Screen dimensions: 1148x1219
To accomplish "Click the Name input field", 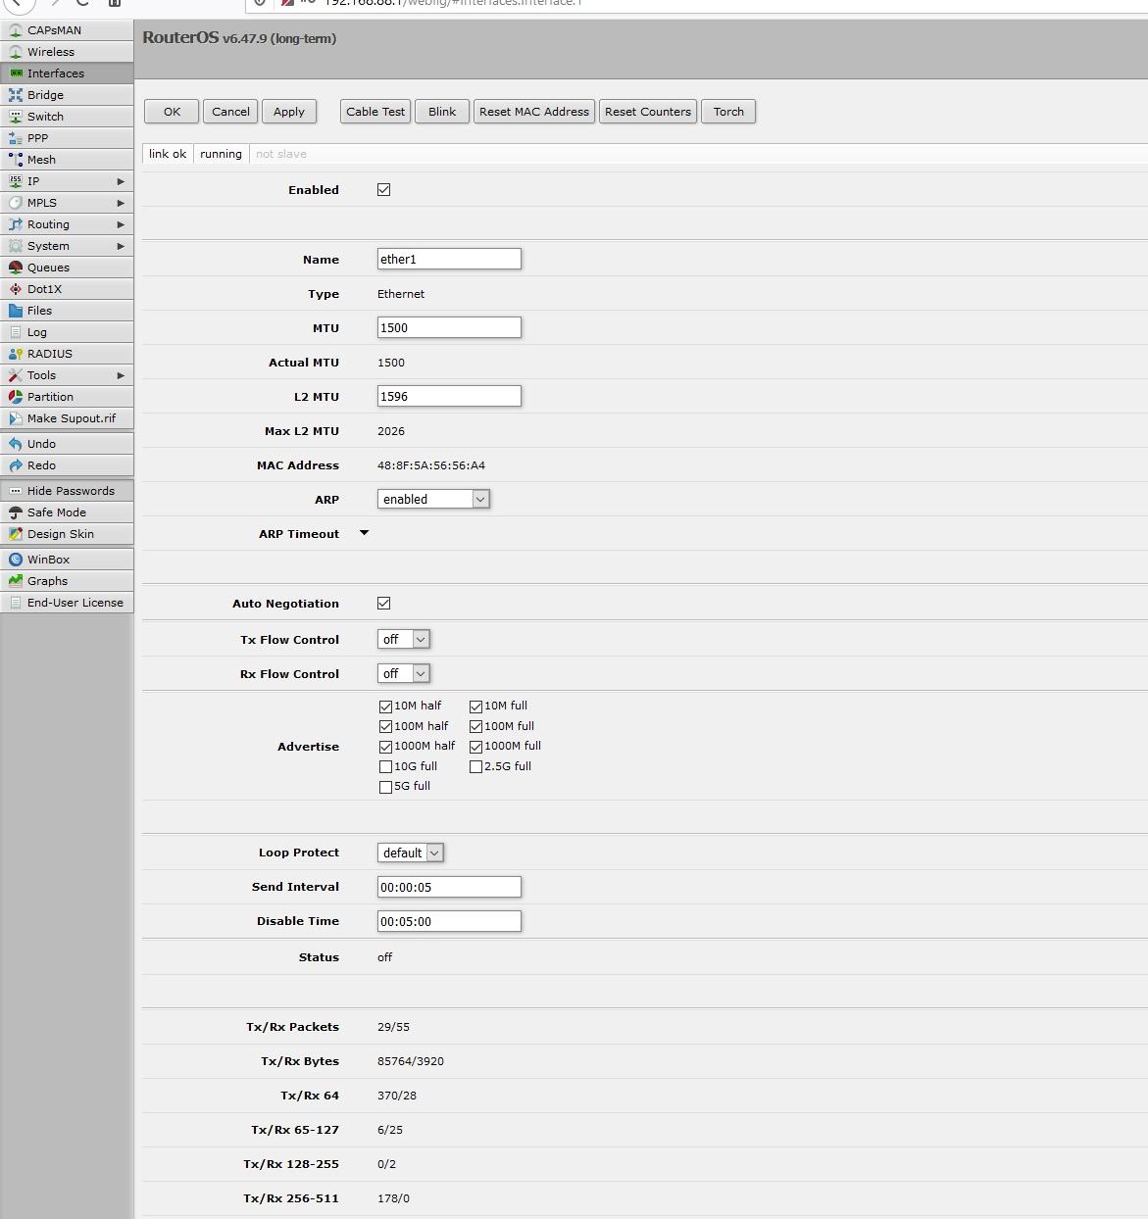I will click(x=449, y=259).
